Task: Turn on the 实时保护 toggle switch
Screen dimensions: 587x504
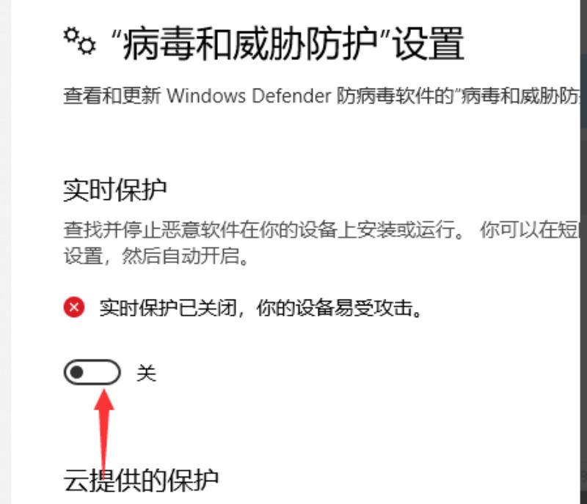Action: tap(92, 372)
